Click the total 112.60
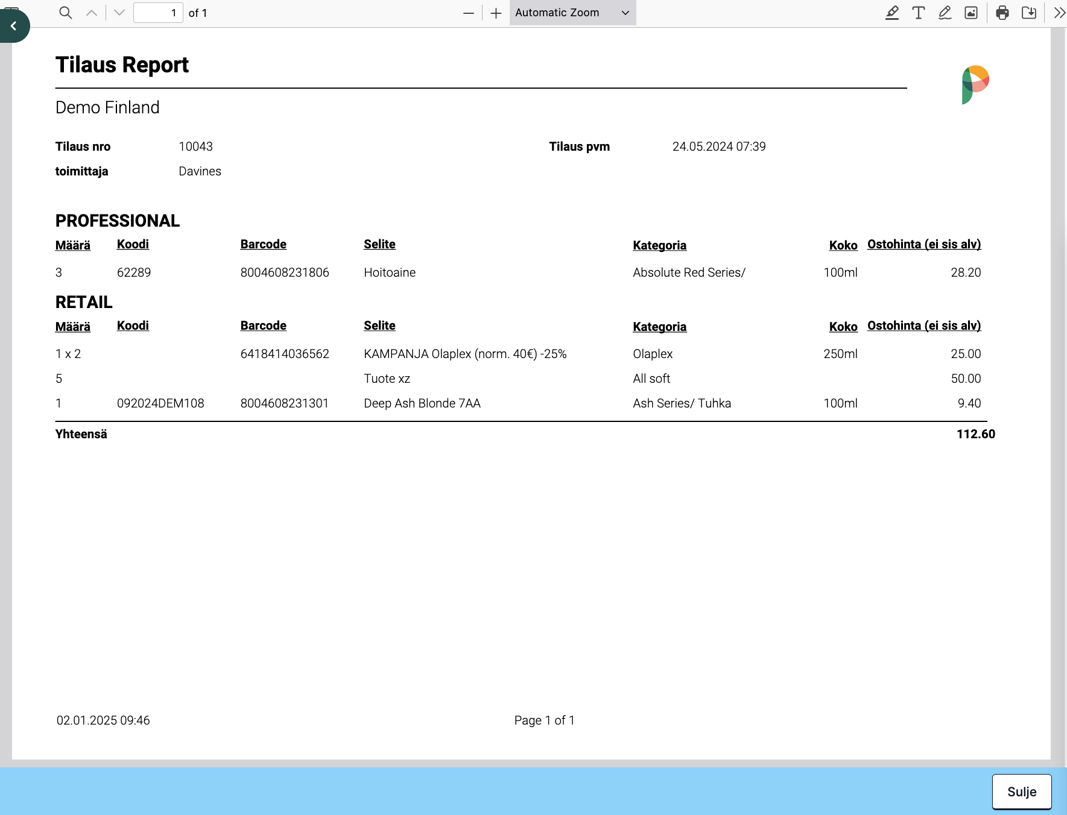Screen dimensions: 1067x815 click(976, 434)
